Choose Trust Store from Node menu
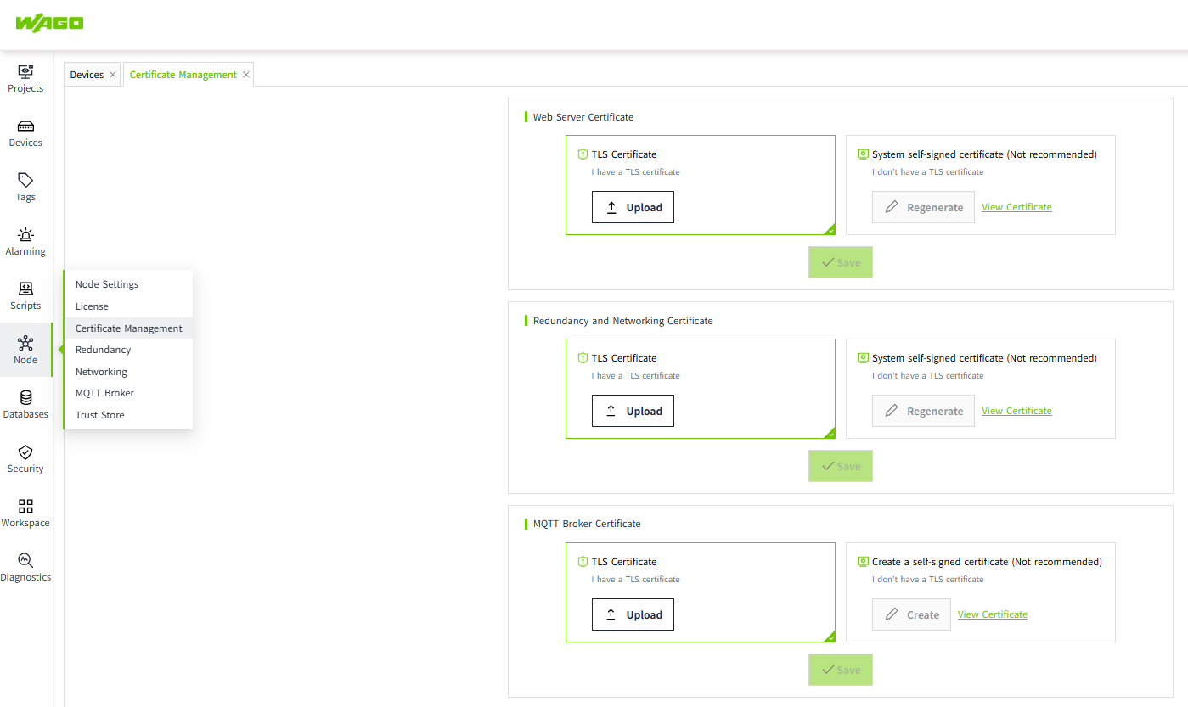The image size is (1188, 707). click(x=100, y=415)
